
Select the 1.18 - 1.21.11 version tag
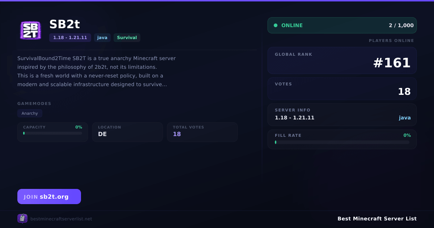(70, 38)
